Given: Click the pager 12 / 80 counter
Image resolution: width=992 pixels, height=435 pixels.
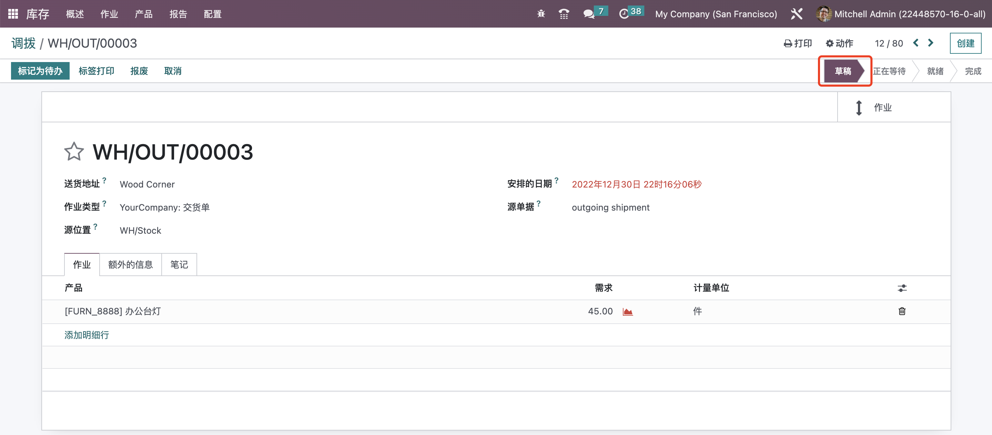Looking at the screenshot, I should pyautogui.click(x=888, y=43).
